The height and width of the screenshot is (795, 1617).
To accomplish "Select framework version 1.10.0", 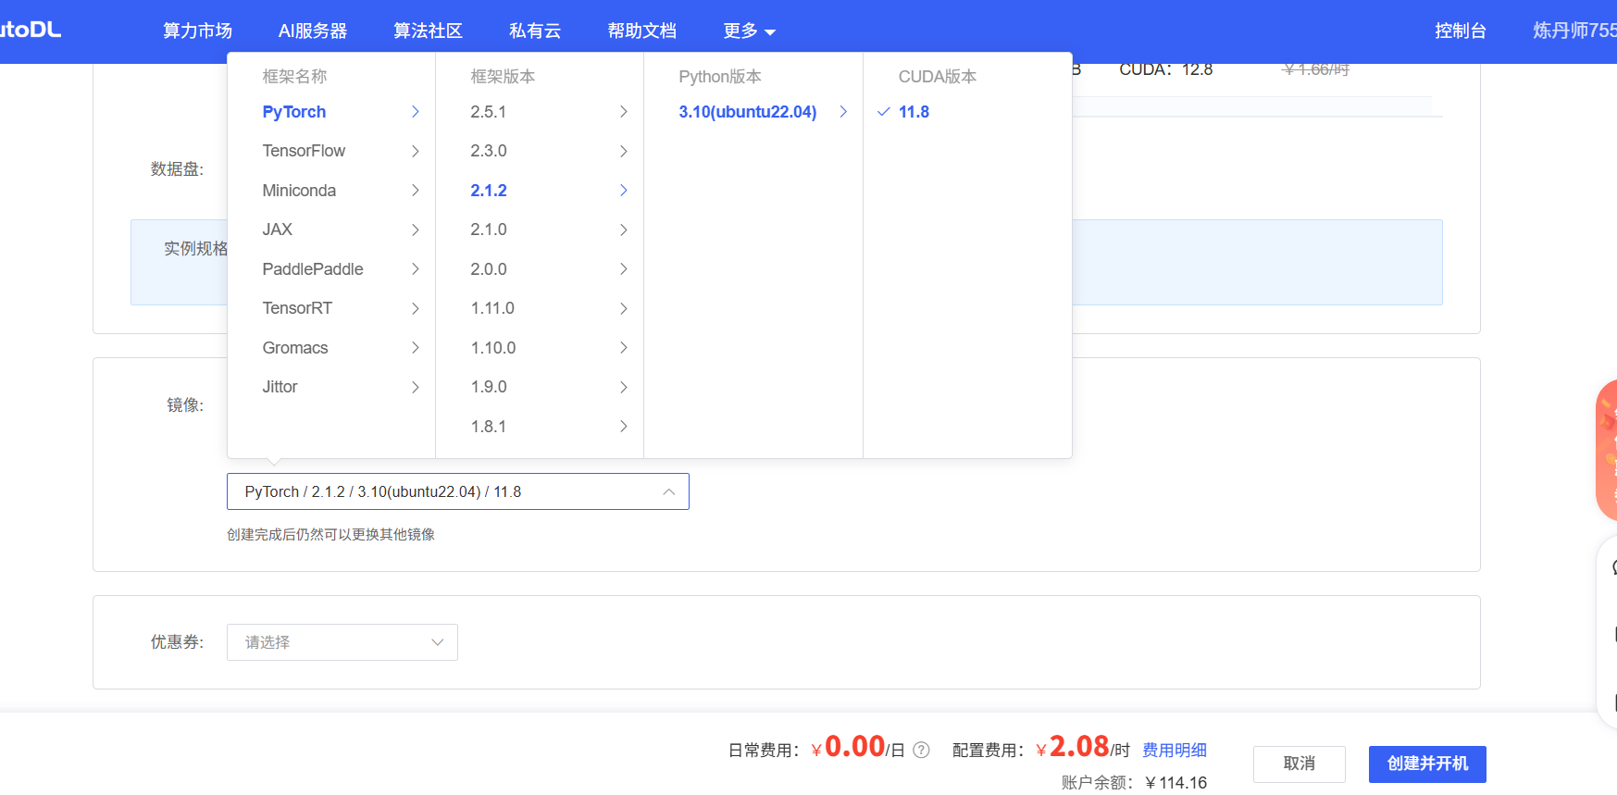I will point(492,348).
